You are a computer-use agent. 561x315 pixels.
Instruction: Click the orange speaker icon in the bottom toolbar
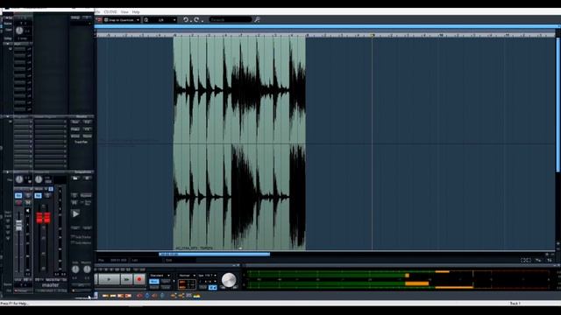(154, 296)
